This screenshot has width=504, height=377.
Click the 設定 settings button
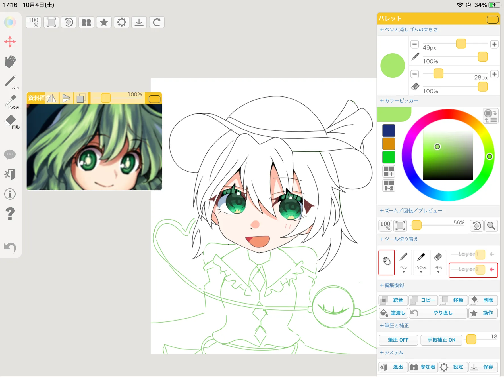453,367
